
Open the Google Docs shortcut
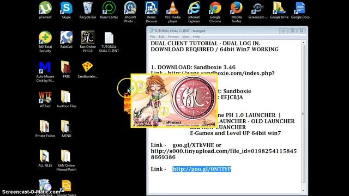pos(300,10)
